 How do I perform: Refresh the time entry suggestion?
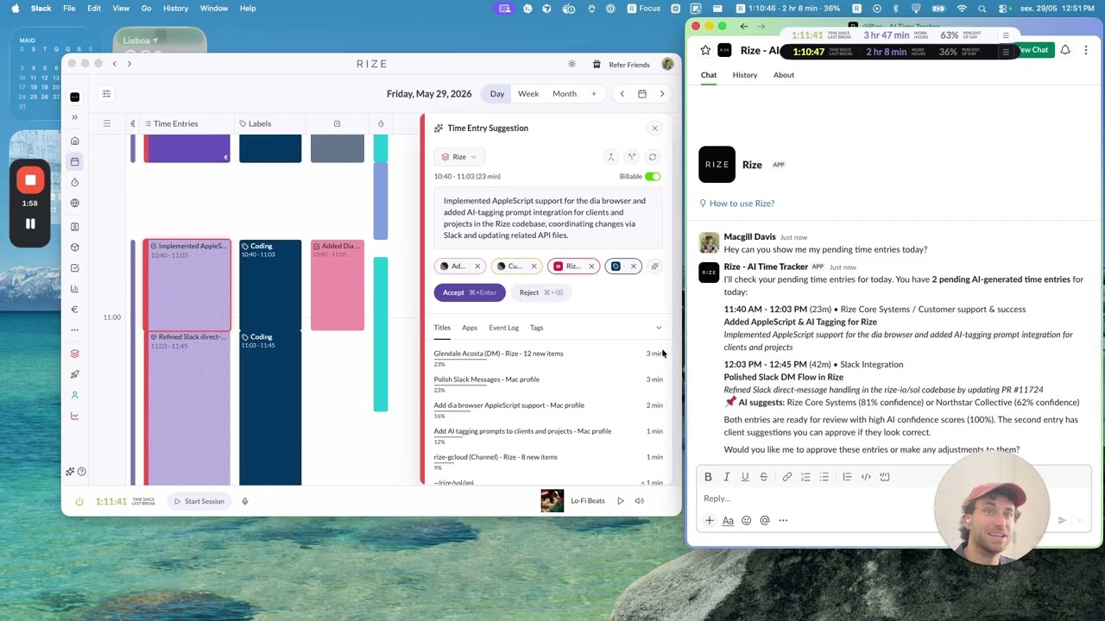pos(653,157)
